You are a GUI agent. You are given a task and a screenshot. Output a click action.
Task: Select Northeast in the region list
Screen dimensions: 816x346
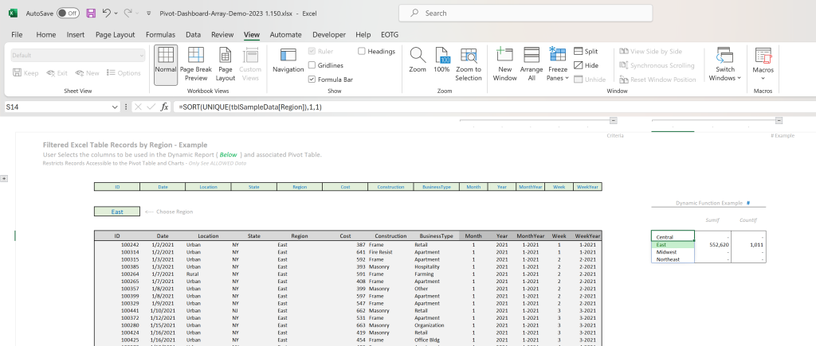[x=673, y=259]
